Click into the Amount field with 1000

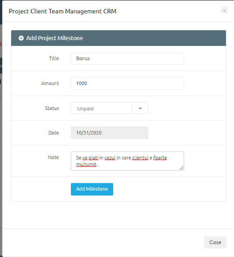pos(127,83)
